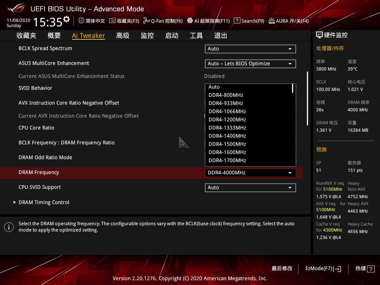The height and width of the screenshot is (285, 380).
Task: Open the 工具 tab
Action: coord(196,36)
